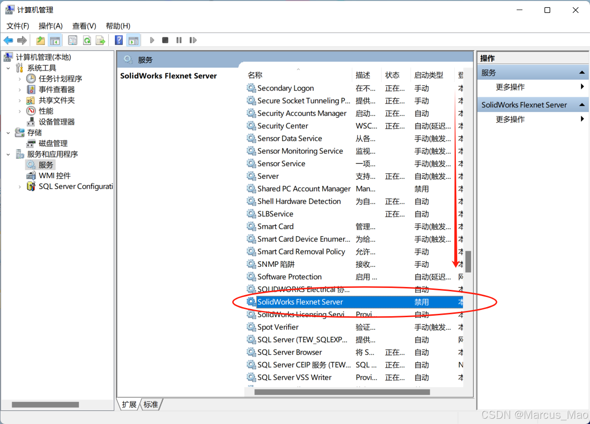Select WMI 控件 in the tree
590x424 pixels.
pyautogui.click(x=55, y=176)
